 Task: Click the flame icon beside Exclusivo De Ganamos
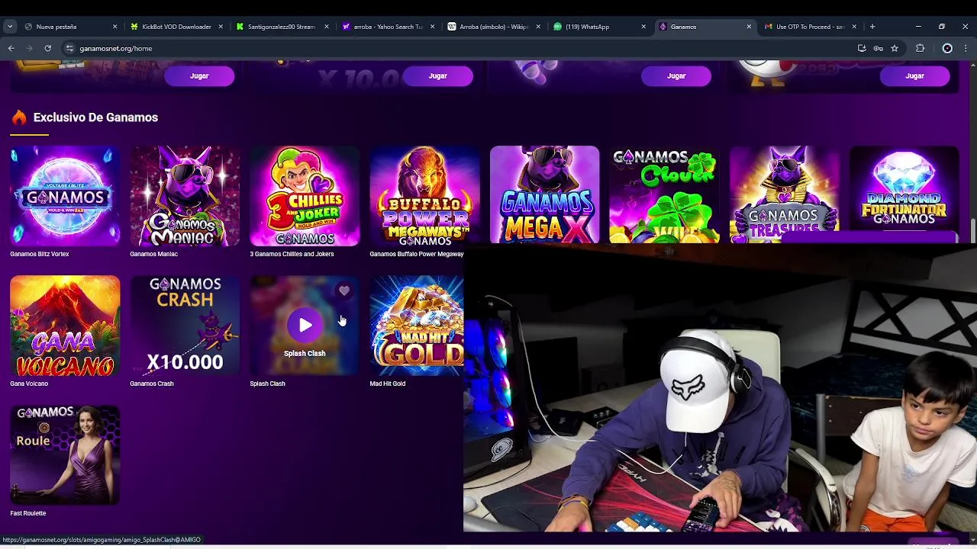point(19,117)
